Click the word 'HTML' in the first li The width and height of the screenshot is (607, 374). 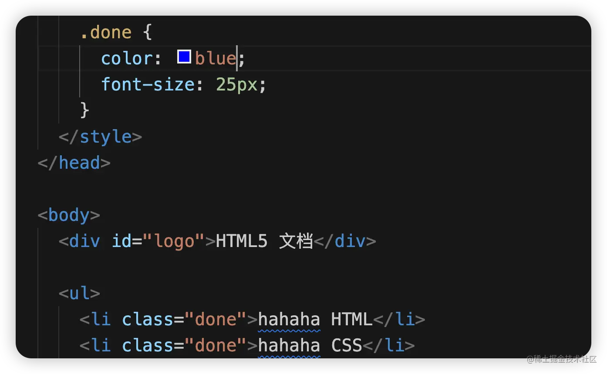(352, 320)
